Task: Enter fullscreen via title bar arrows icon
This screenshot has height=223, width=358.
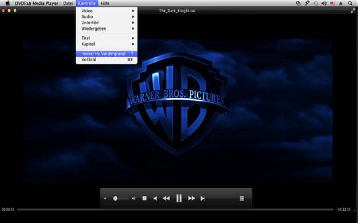Action: click(353, 11)
